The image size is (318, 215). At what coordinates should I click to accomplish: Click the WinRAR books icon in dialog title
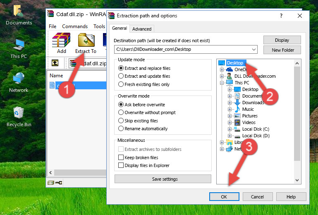pos(111,16)
